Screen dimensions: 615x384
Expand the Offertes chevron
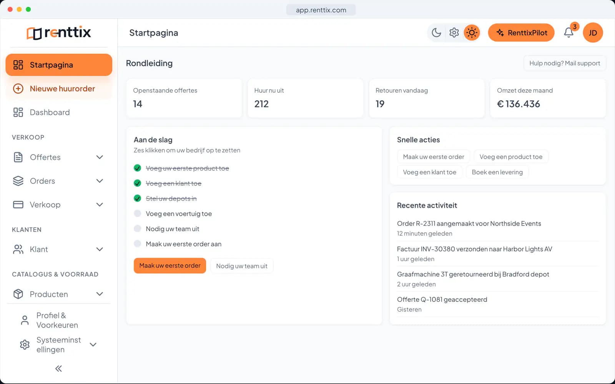pos(100,157)
